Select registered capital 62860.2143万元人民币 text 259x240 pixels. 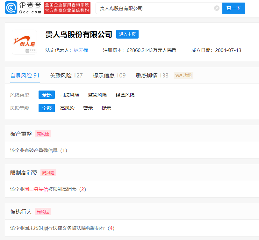pos(151,50)
